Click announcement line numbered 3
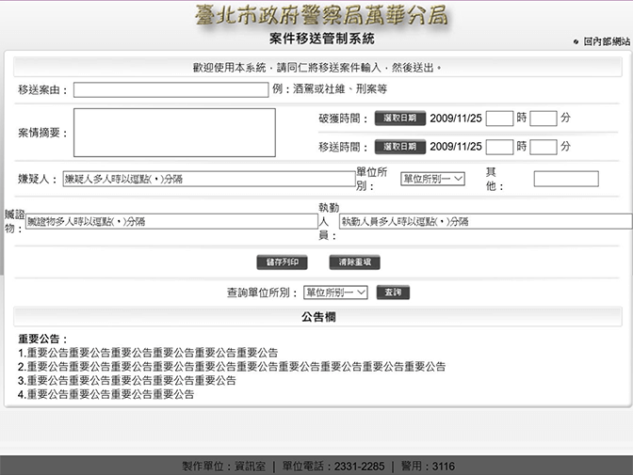This screenshot has height=475, width=633. 127,380
